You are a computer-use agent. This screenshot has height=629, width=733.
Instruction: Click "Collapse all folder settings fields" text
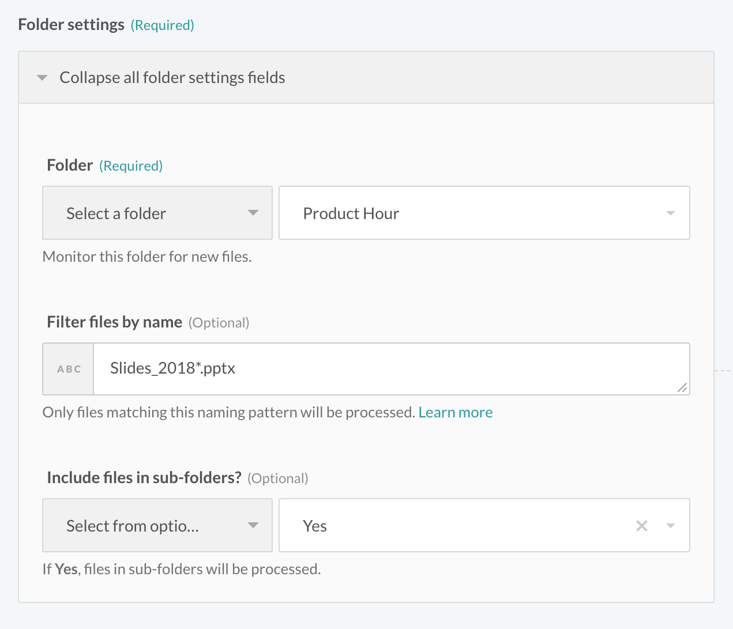point(172,78)
